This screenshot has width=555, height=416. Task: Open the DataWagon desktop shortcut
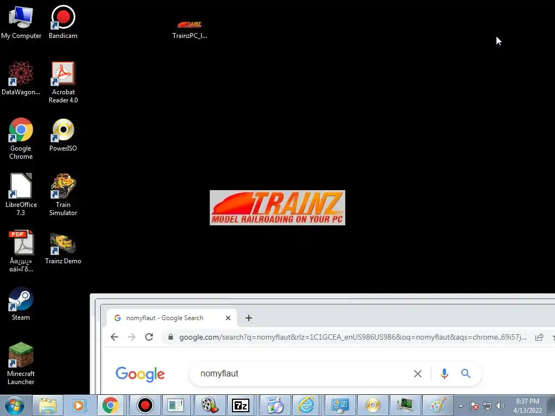coord(21,78)
